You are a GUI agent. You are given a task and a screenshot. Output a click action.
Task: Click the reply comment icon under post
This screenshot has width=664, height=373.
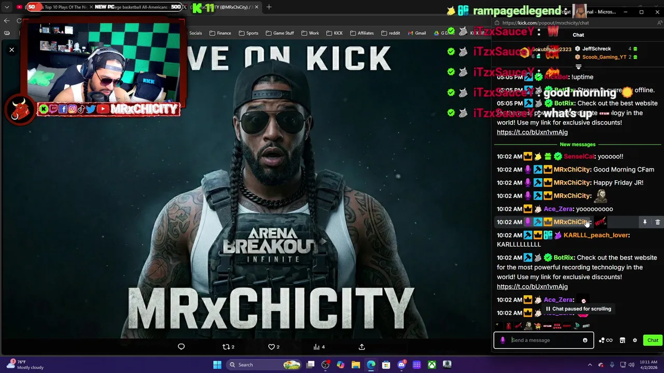pos(181,347)
